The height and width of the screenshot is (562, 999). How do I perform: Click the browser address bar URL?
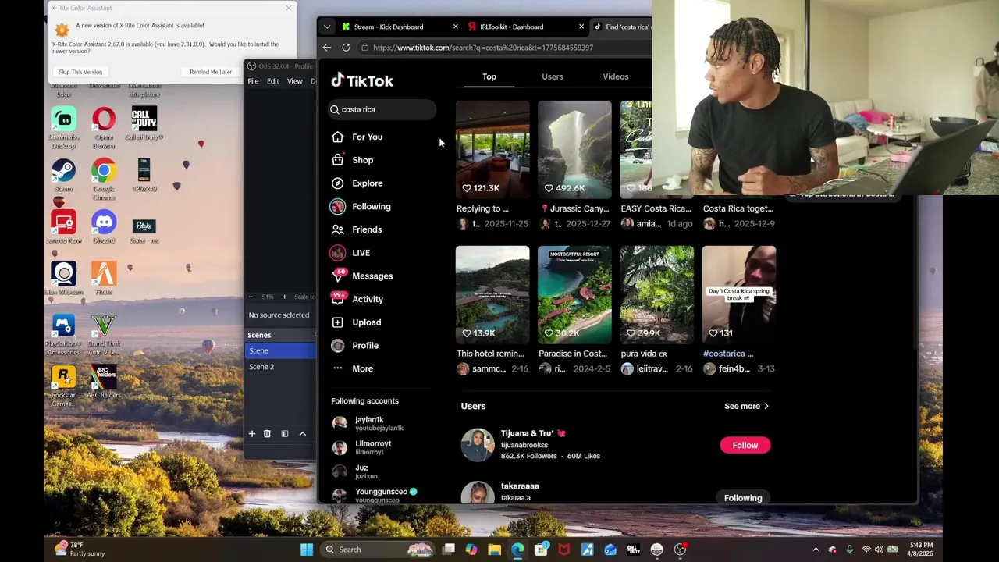483,48
